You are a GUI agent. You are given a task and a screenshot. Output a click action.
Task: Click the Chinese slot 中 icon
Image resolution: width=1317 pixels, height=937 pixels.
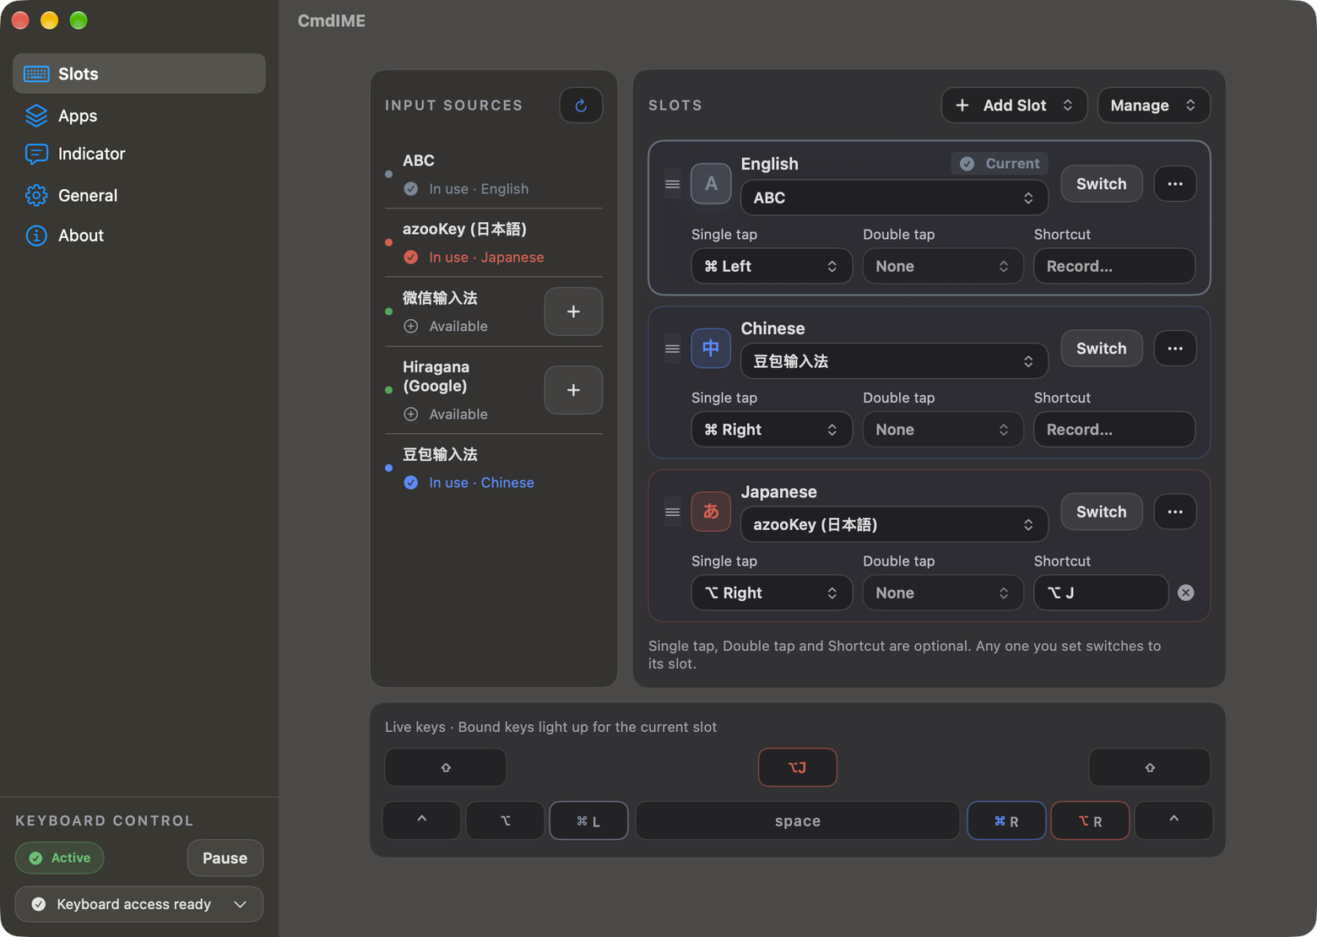pyautogui.click(x=711, y=348)
